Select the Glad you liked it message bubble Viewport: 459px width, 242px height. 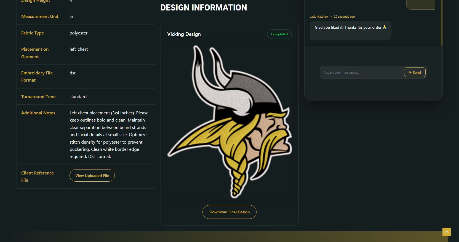point(350,31)
